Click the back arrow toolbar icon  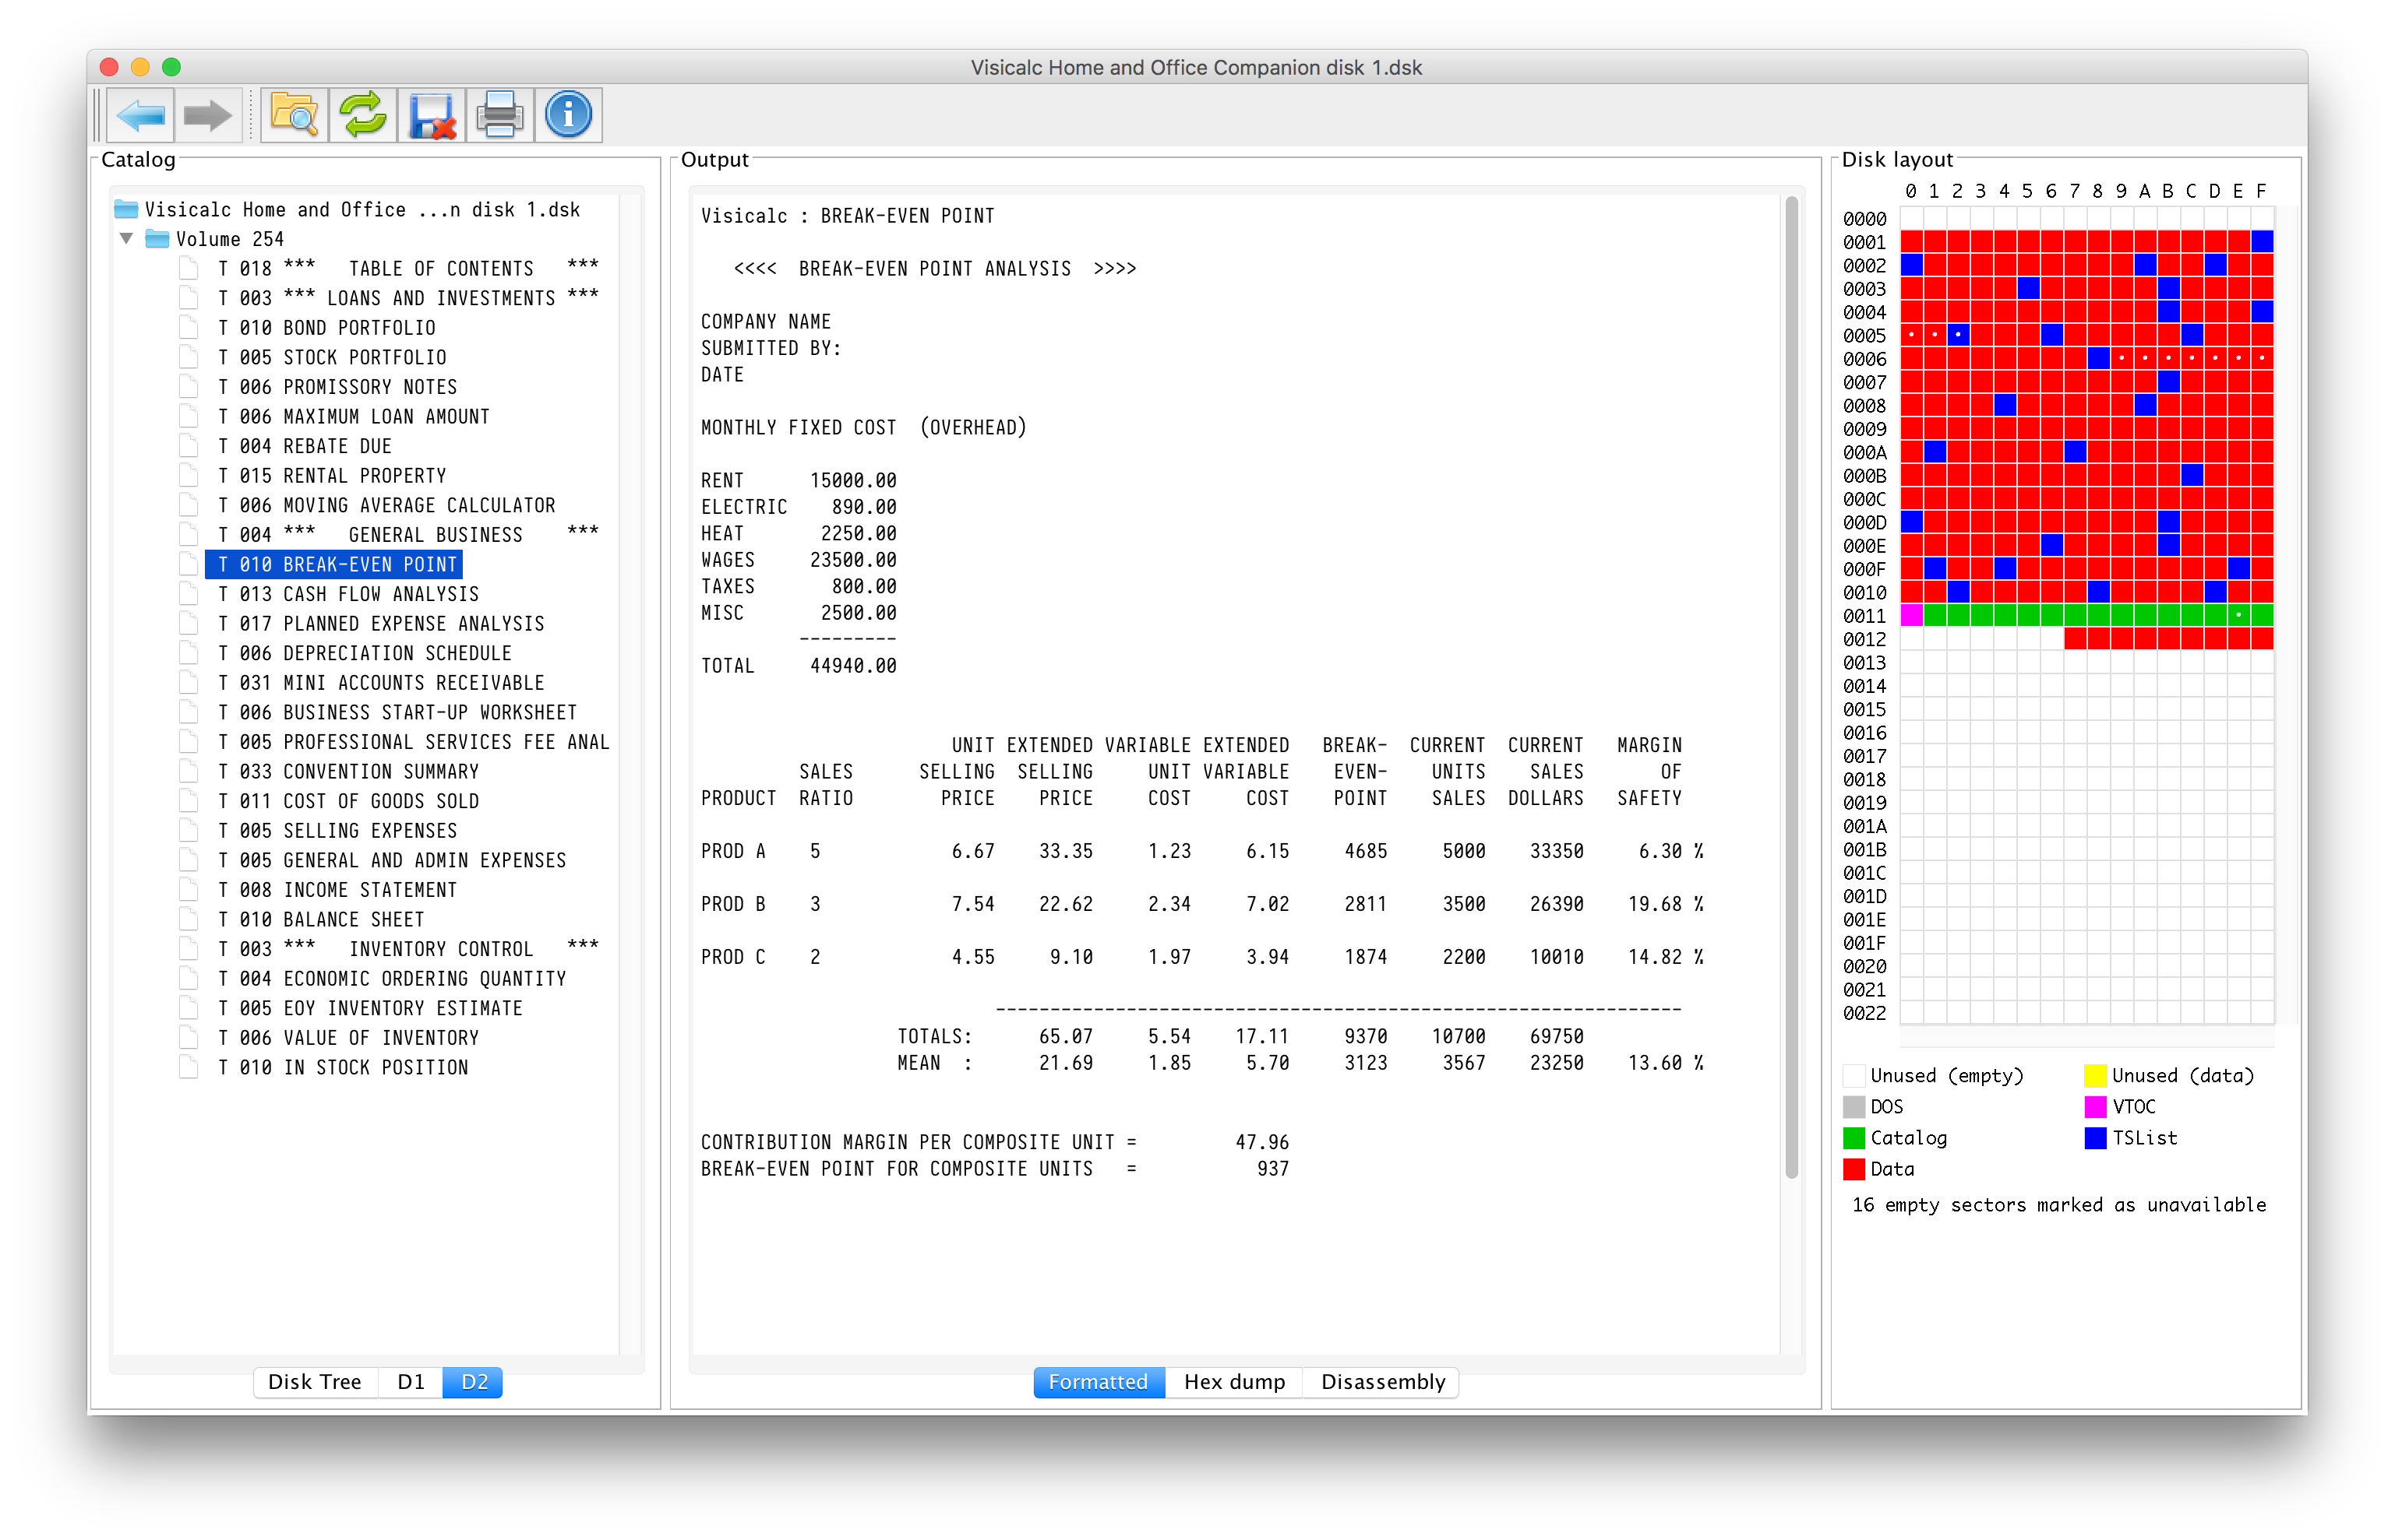click(x=140, y=116)
